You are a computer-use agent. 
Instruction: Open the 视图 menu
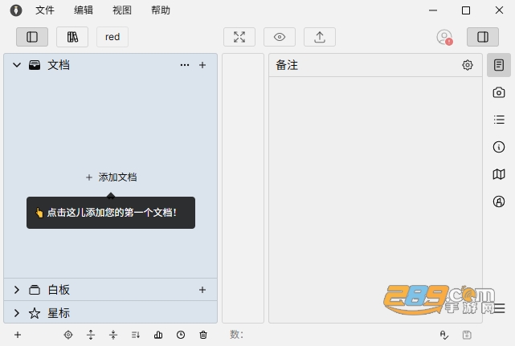(x=122, y=10)
